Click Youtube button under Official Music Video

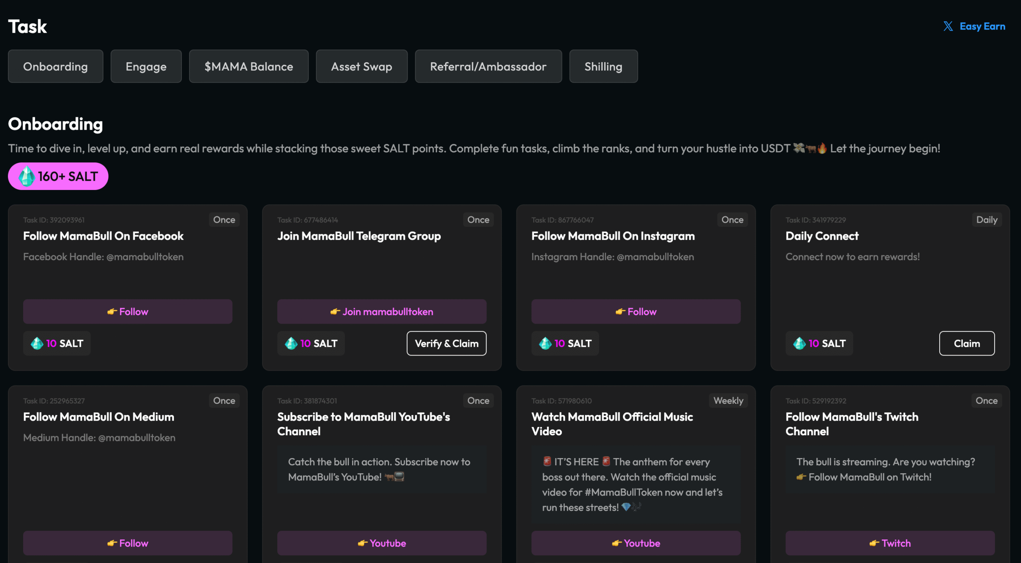tap(636, 543)
